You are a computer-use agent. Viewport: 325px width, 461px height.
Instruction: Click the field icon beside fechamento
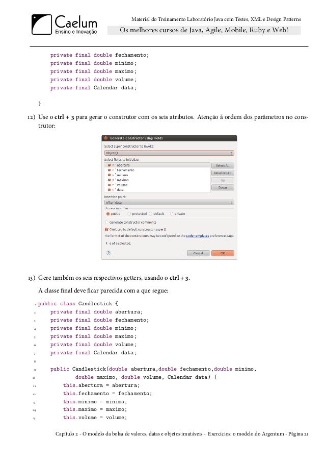pyautogui.click(x=114, y=170)
